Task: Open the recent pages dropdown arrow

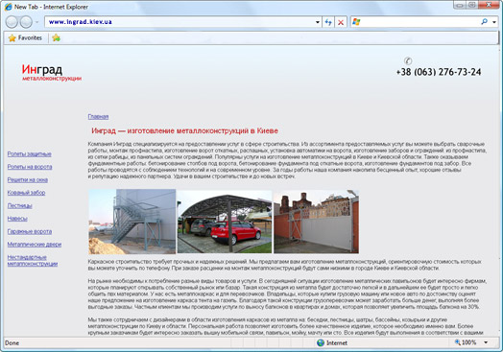Action: pyautogui.click(x=36, y=22)
